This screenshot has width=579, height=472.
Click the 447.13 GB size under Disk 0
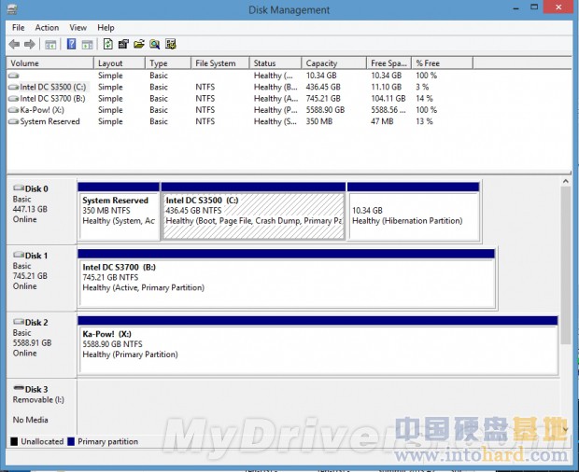(30, 209)
